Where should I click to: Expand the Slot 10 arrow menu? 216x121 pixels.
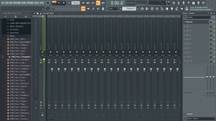[184, 61]
